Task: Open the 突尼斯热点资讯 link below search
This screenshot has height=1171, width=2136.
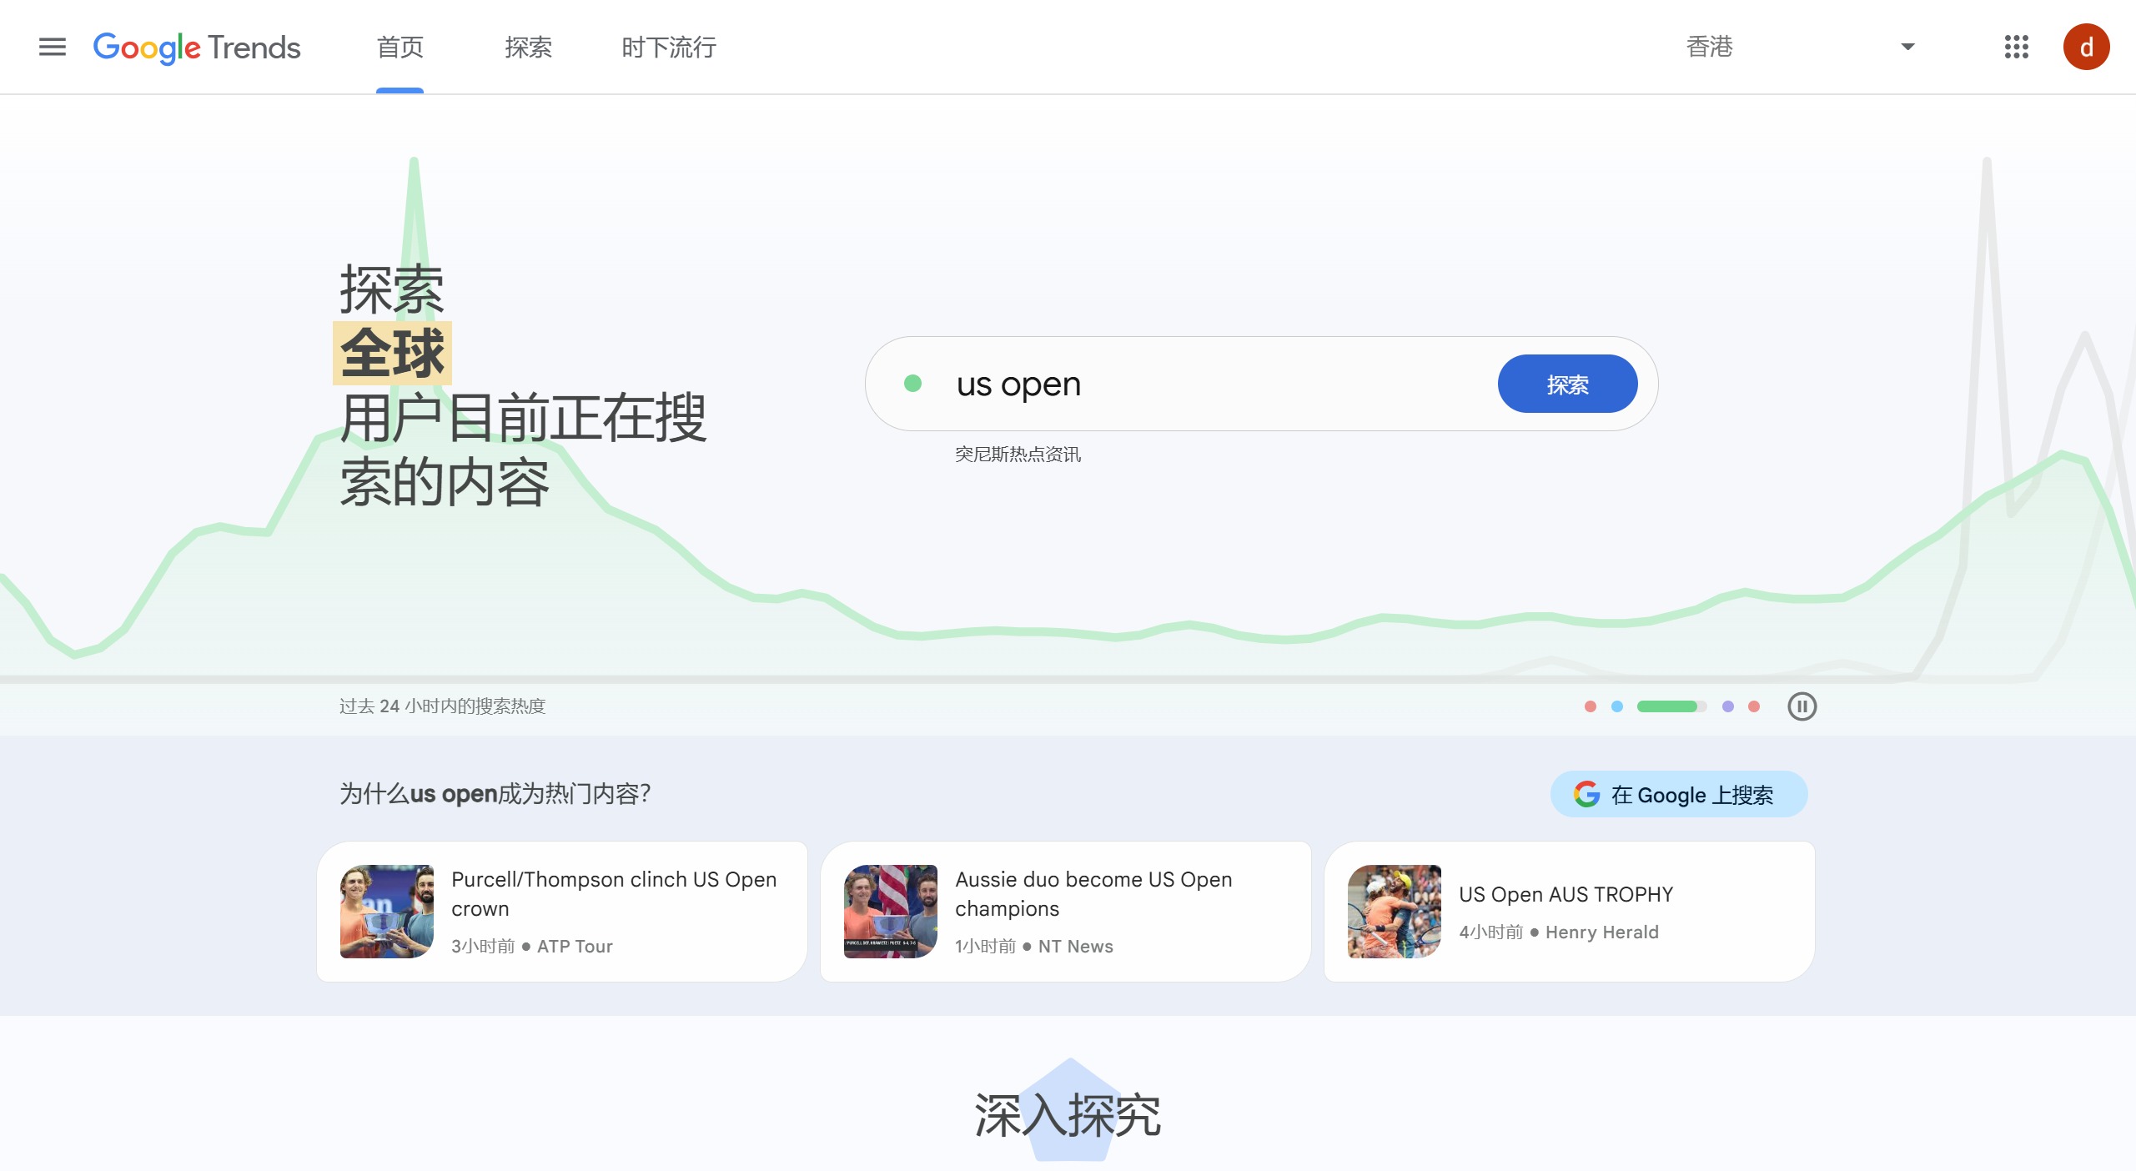Action: [1018, 455]
